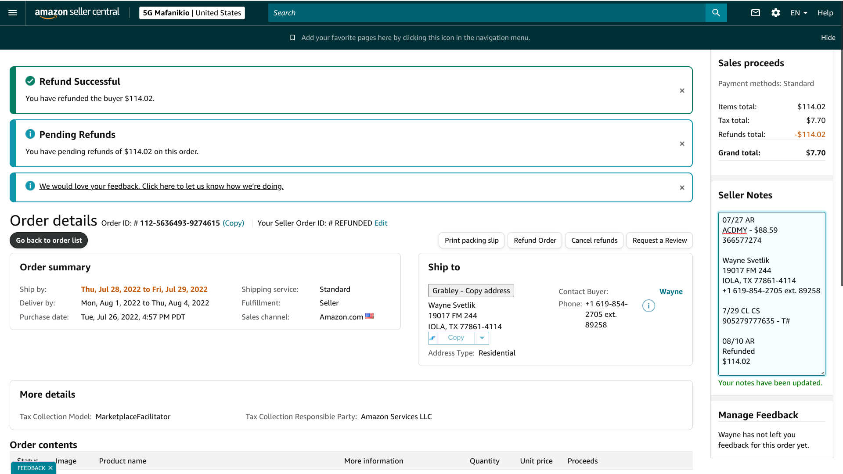The width and height of the screenshot is (843, 474).
Task: Click the Purchase date value
Action: [133, 317]
